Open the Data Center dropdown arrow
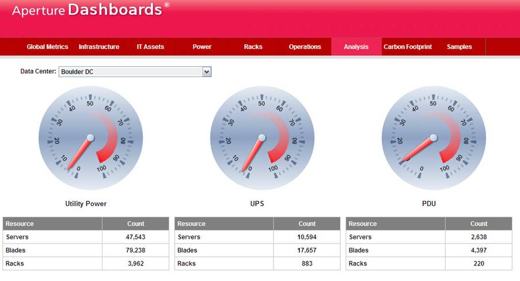 [207, 71]
